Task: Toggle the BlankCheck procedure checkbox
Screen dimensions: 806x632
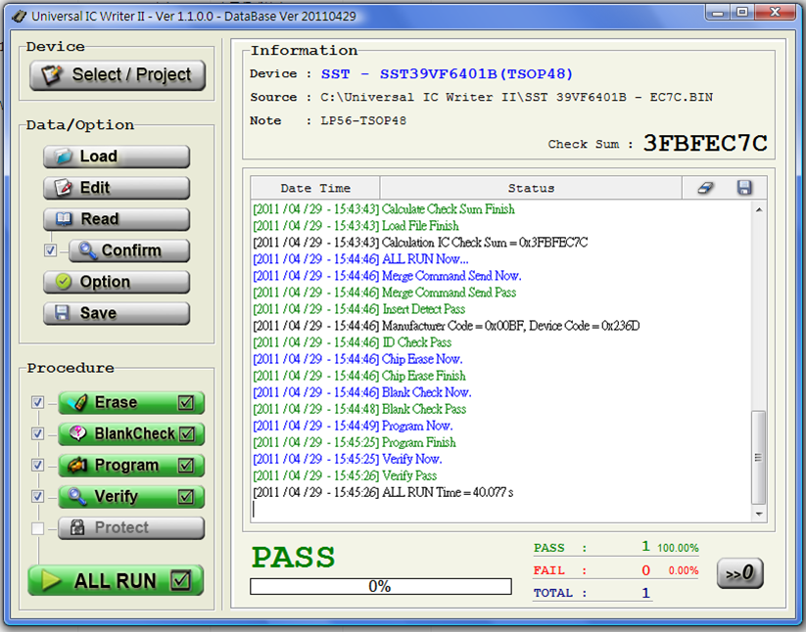Action: click(x=37, y=433)
